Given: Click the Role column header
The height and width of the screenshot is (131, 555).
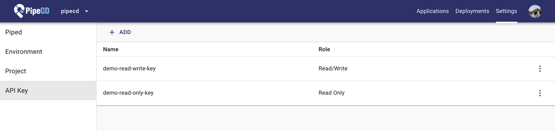Looking at the screenshot, I should pos(324,49).
